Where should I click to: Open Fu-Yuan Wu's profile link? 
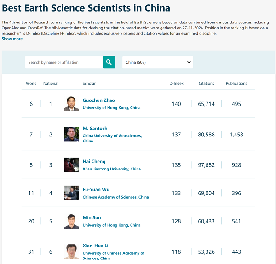coord(96,189)
